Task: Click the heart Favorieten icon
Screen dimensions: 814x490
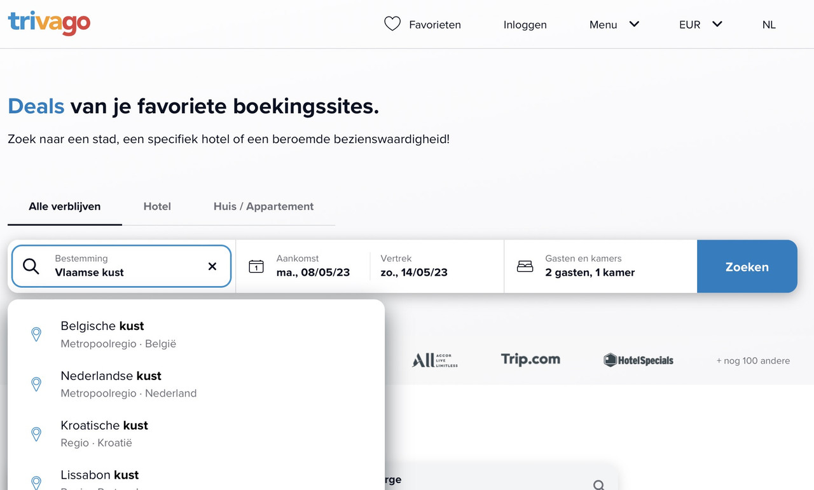Action: click(392, 24)
